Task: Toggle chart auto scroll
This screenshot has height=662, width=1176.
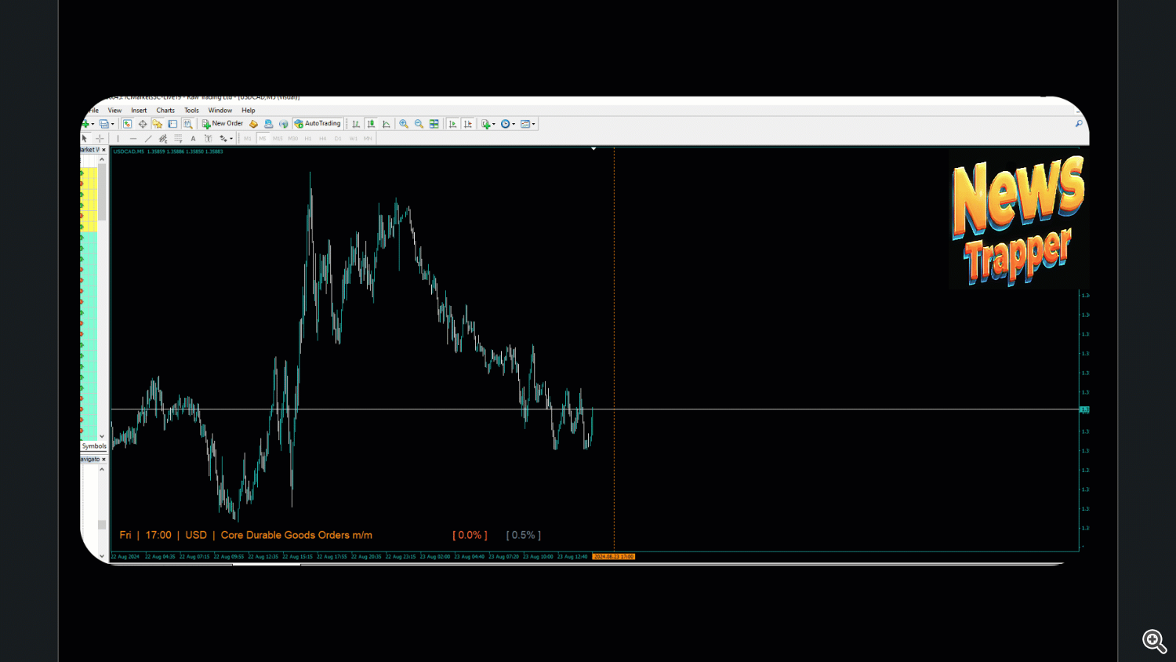Action: coord(452,124)
